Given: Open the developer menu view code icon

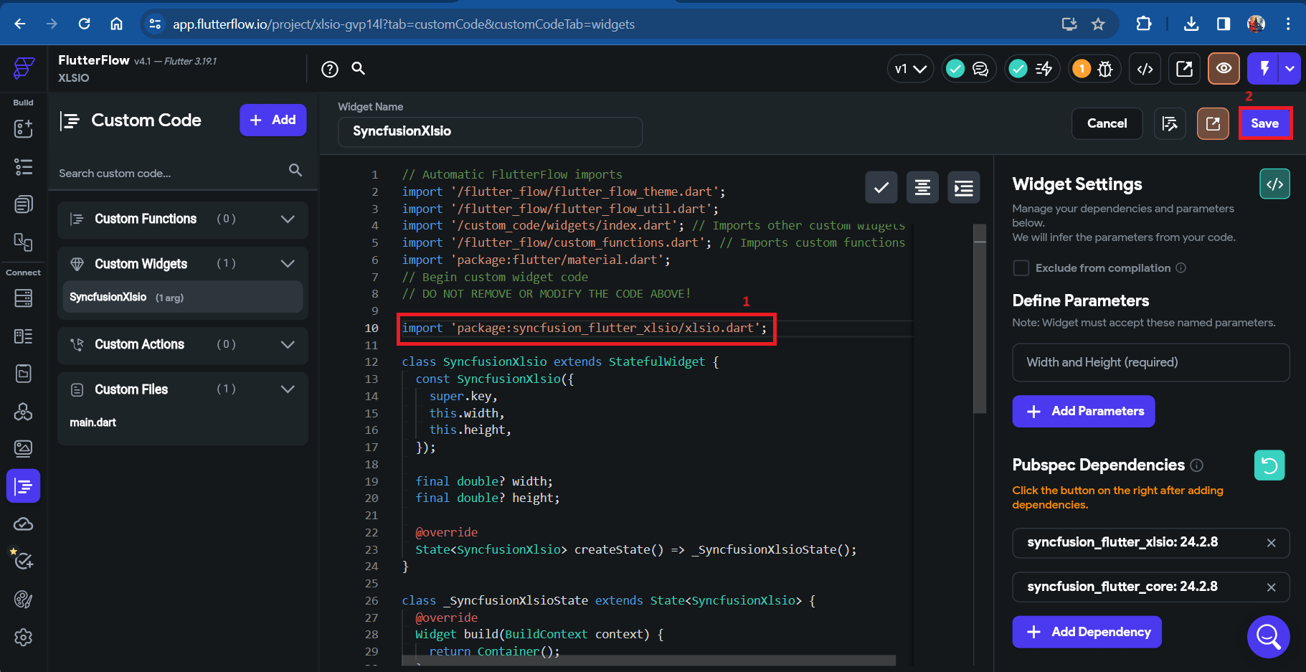Looking at the screenshot, I should coord(1145,69).
